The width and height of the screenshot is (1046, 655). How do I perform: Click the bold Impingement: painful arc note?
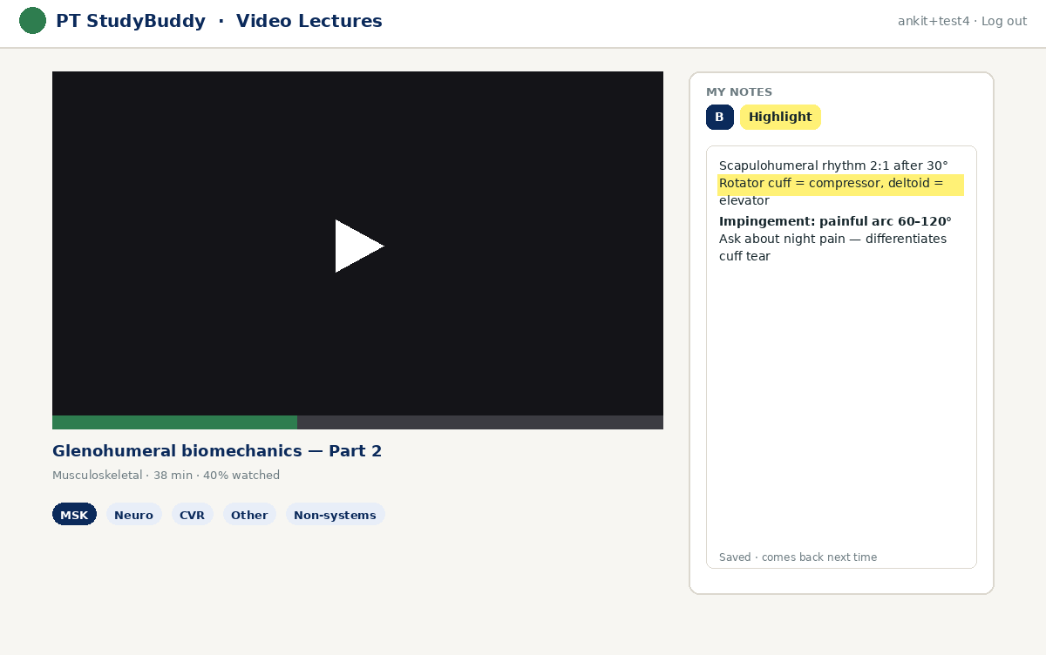pos(835,221)
